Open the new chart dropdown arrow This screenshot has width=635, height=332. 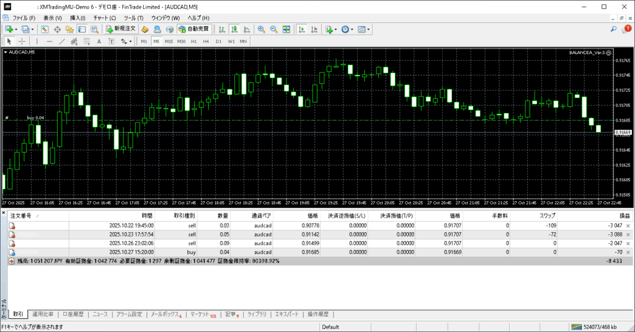click(16, 29)
